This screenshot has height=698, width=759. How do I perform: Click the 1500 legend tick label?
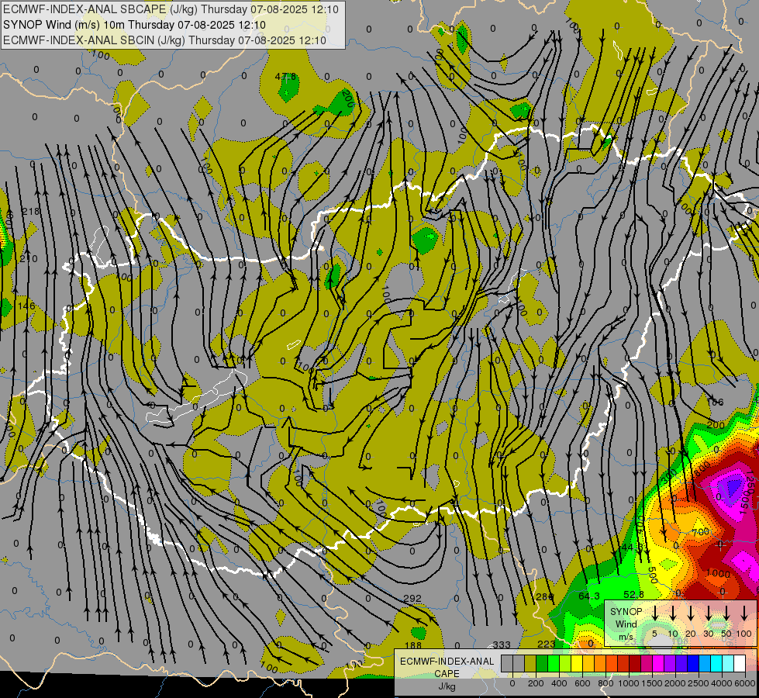652,683
